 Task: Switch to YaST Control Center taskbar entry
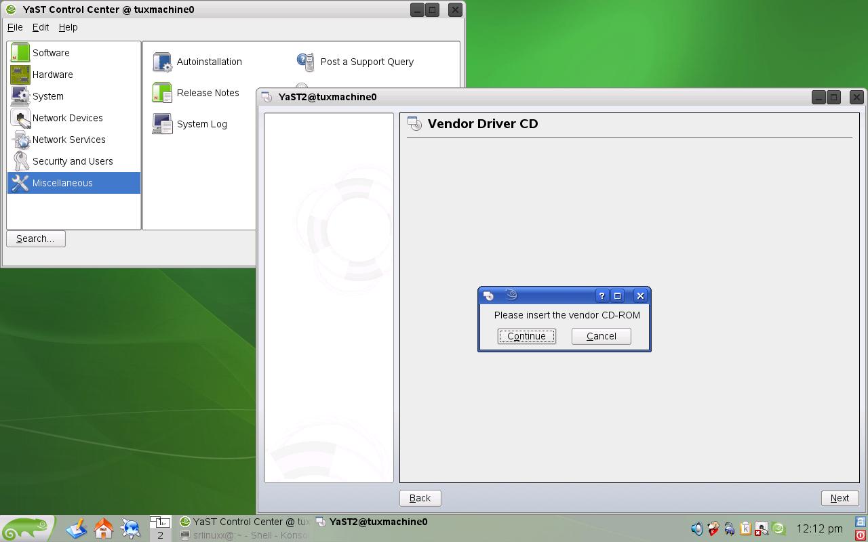click(x=245, y=522)
